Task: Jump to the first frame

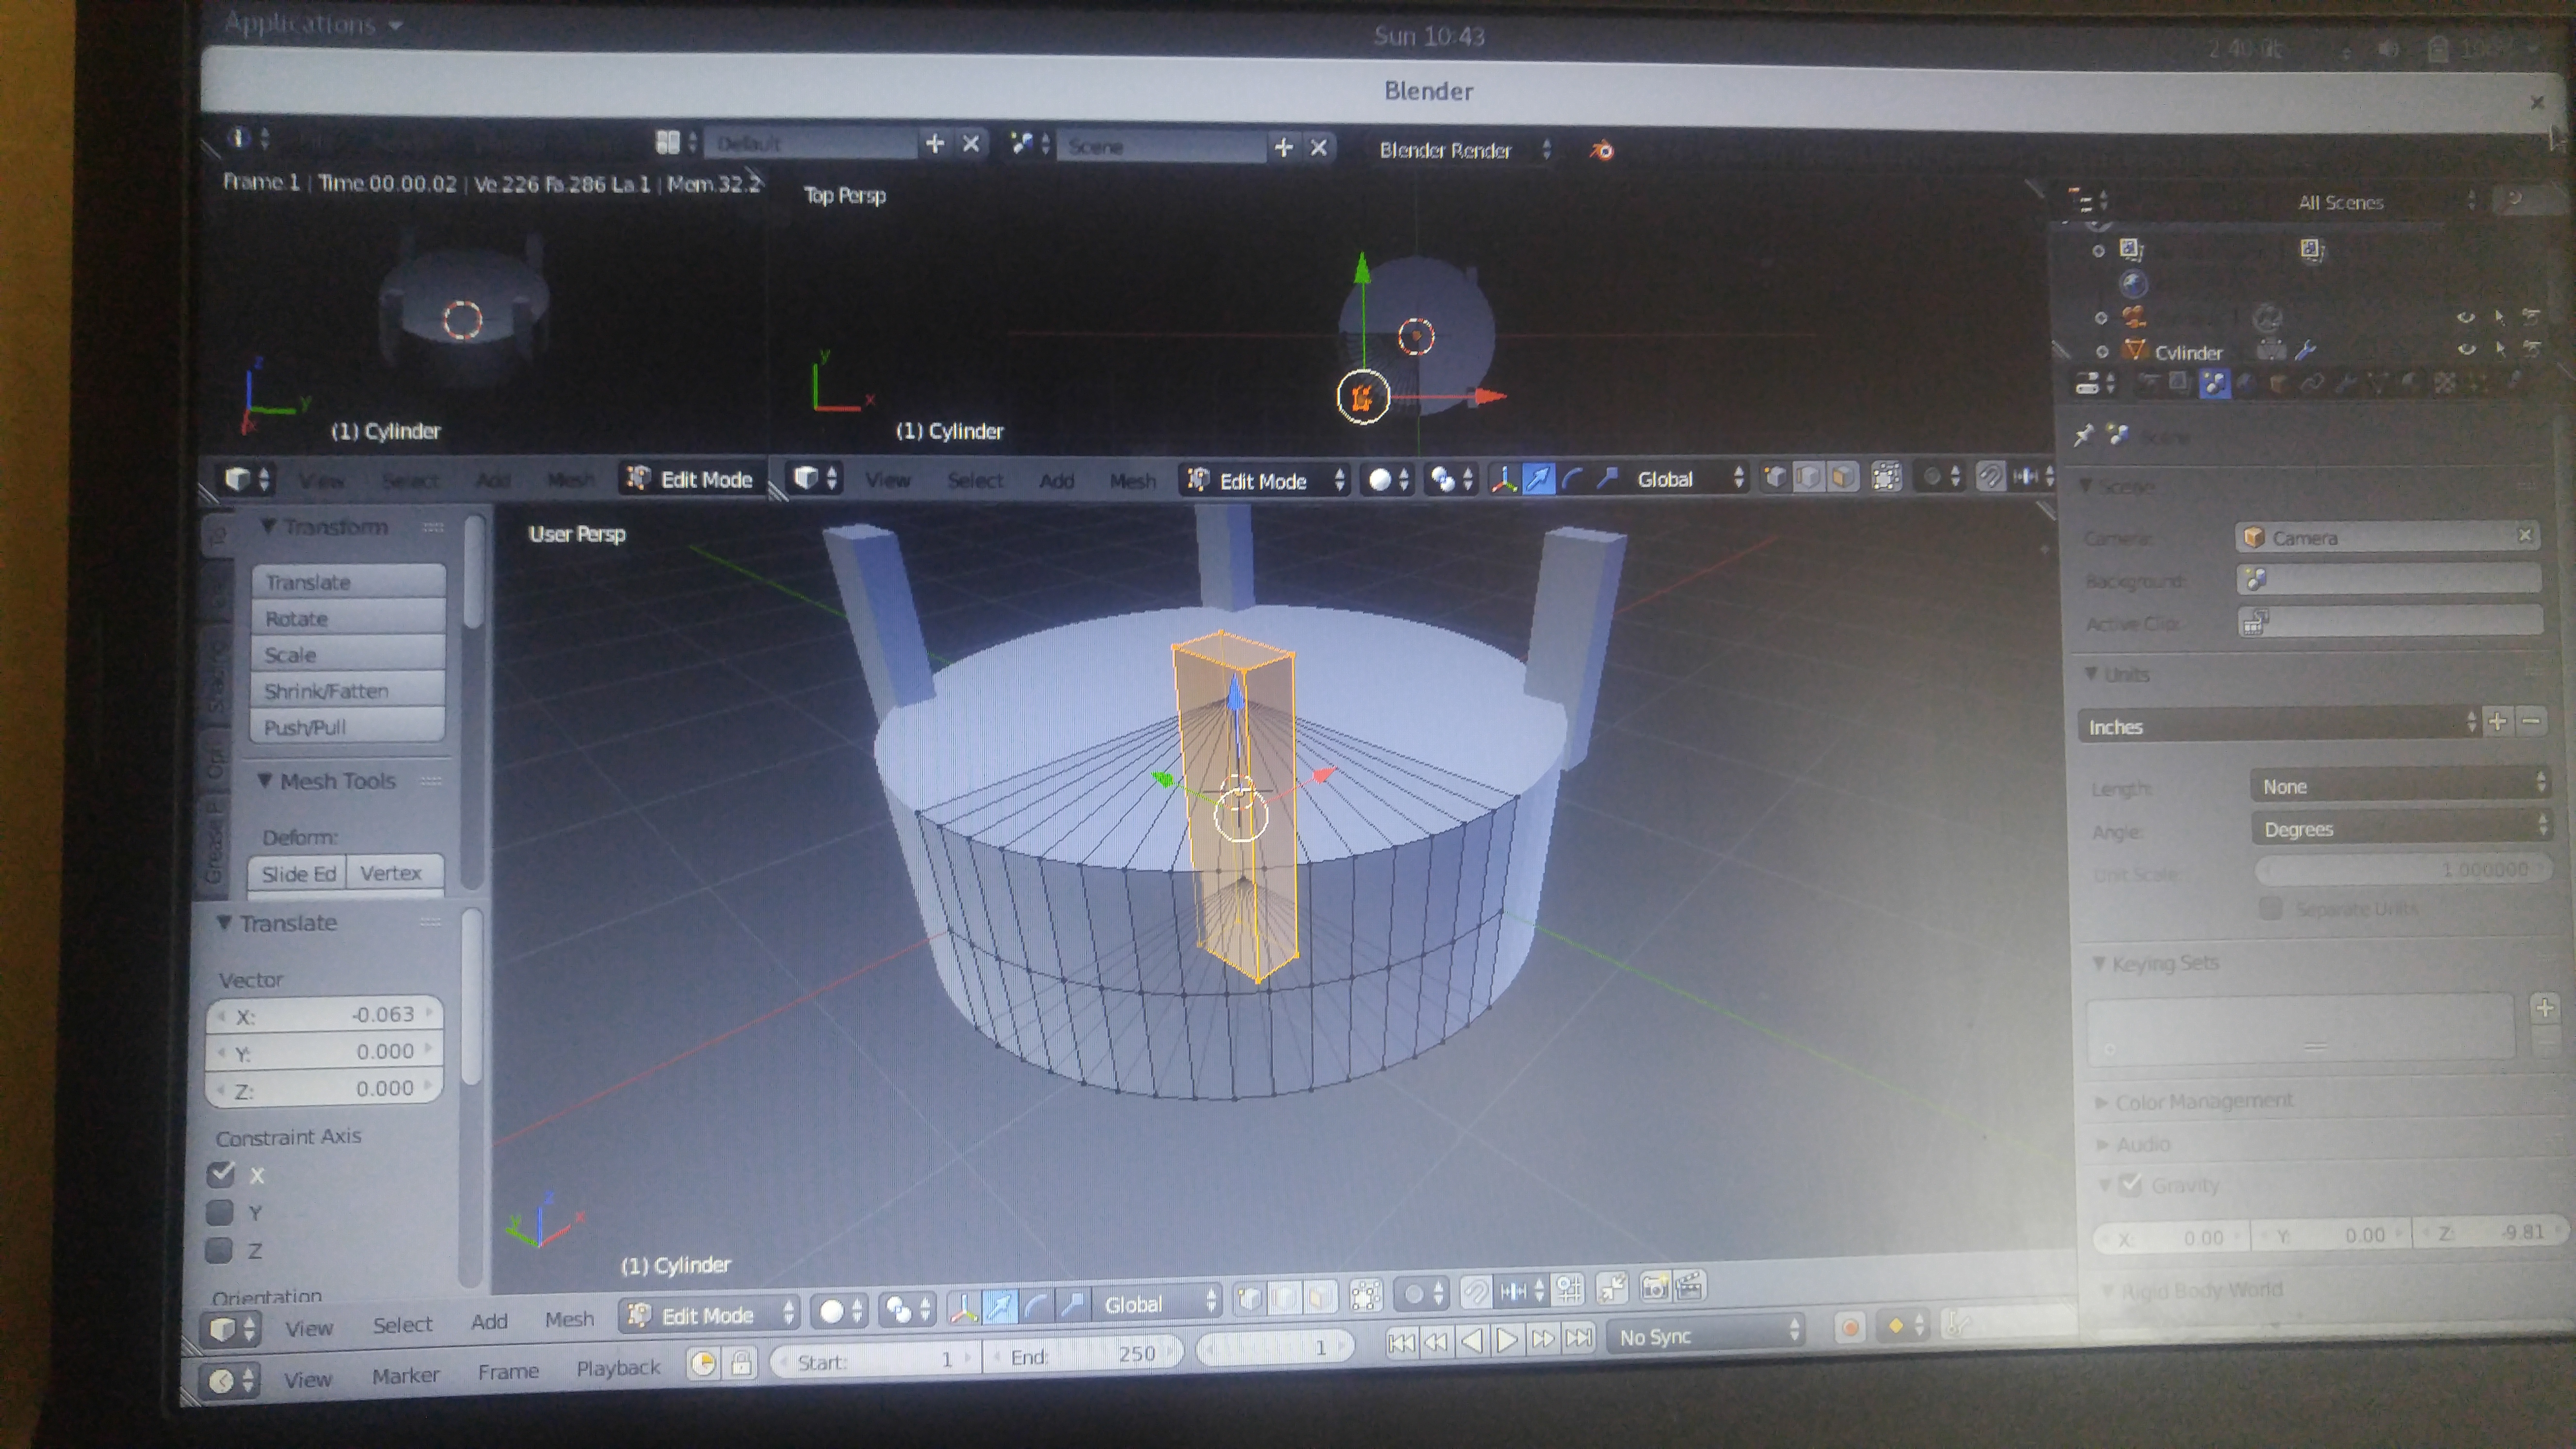Action: point(1401,1342)
